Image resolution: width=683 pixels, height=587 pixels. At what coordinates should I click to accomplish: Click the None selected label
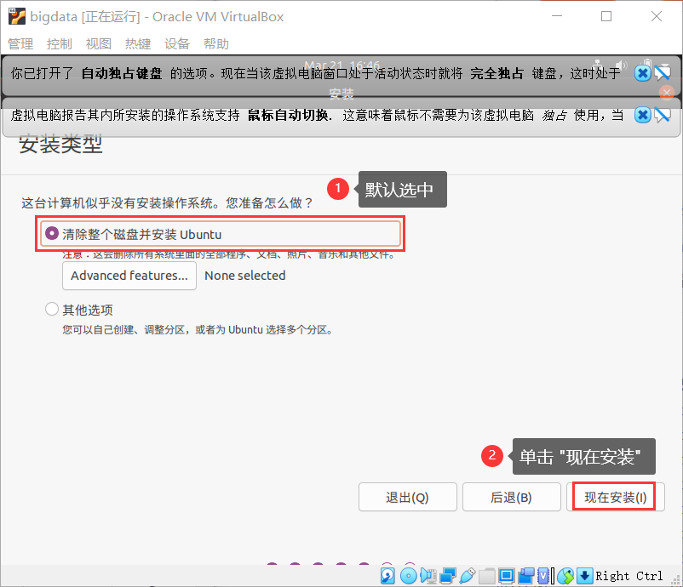[244, 276]
